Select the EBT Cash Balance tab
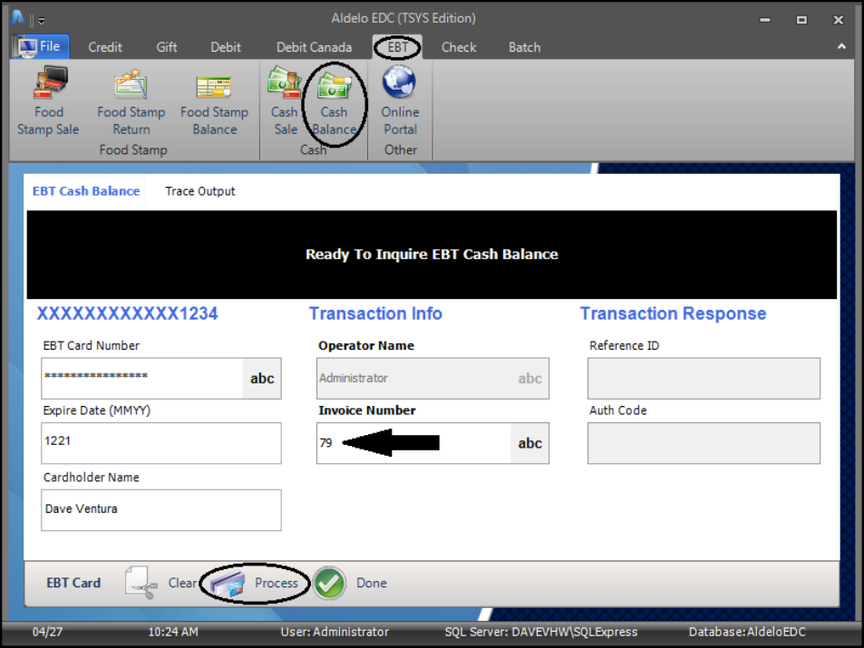Image resolution: width=864 pixels, height=648 pixels. [86, 191]
